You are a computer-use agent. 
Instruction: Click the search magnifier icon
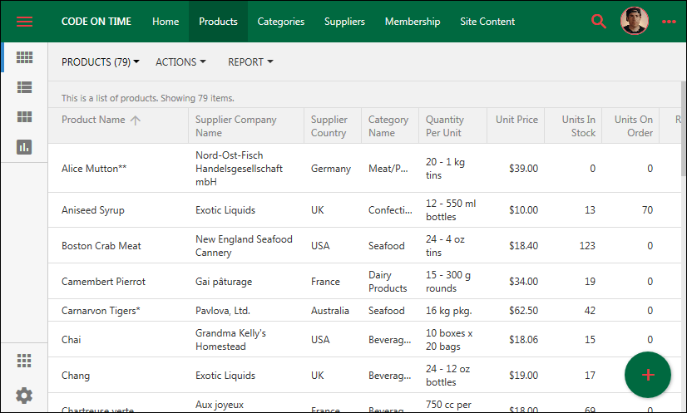pos(599,22)
